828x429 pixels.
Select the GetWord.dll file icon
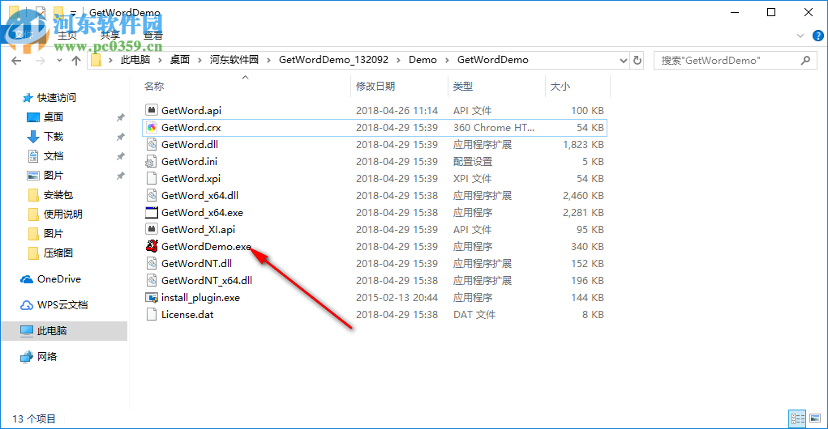tap(152, 144)
